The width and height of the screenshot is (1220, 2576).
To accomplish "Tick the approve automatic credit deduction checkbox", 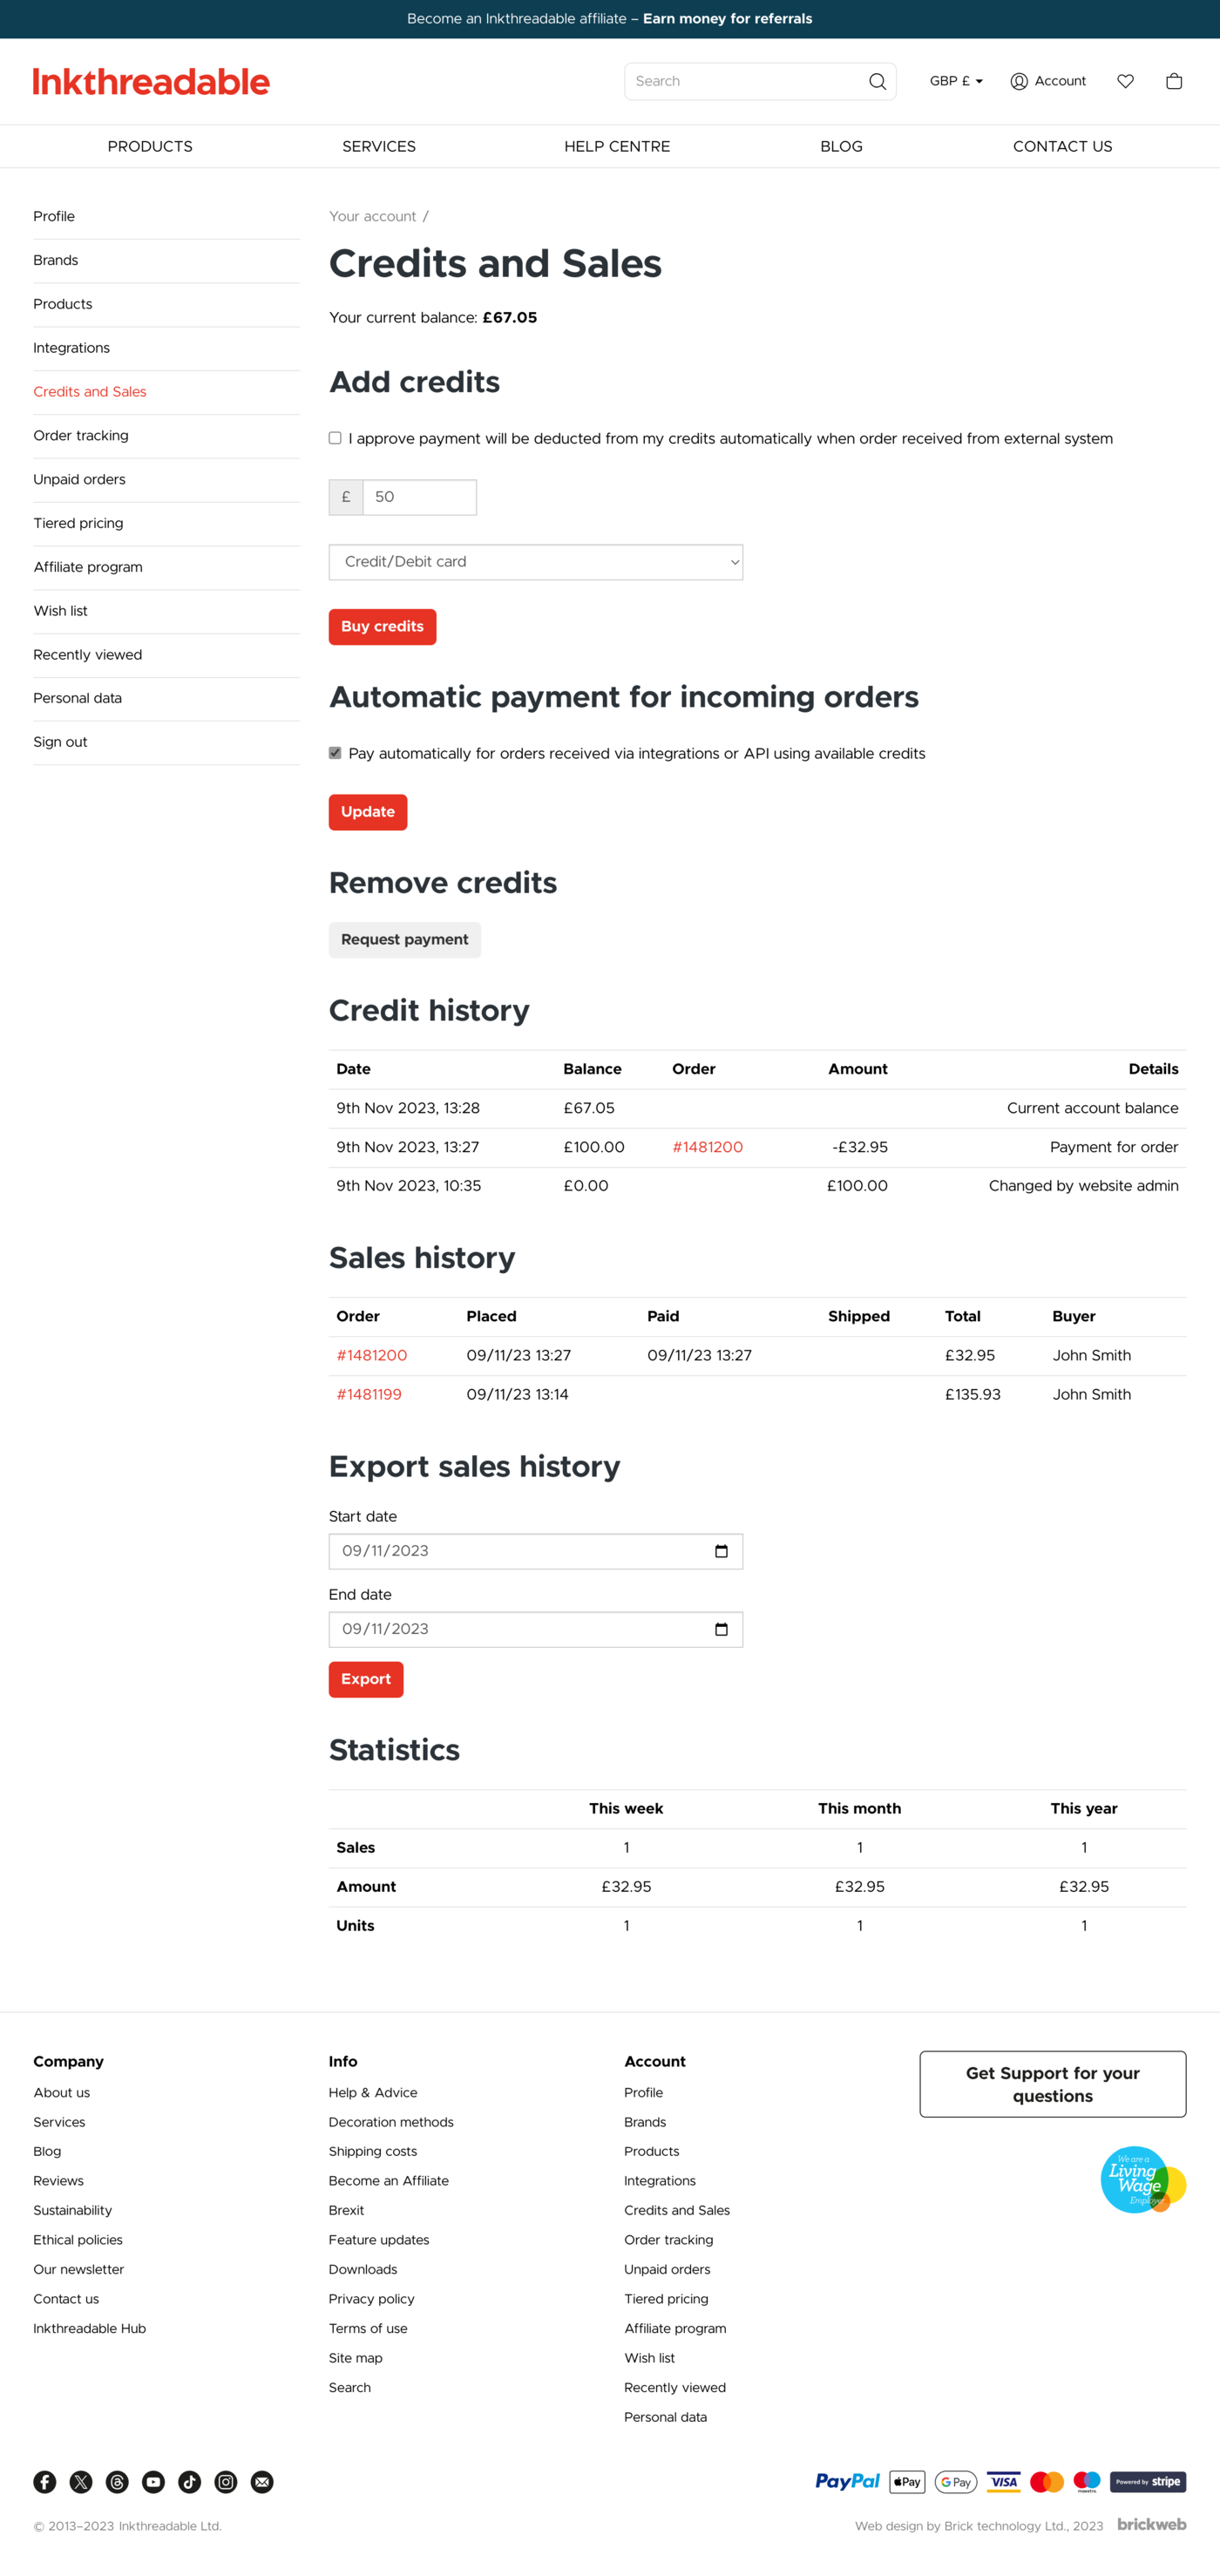I will click(x=335, y=438).
